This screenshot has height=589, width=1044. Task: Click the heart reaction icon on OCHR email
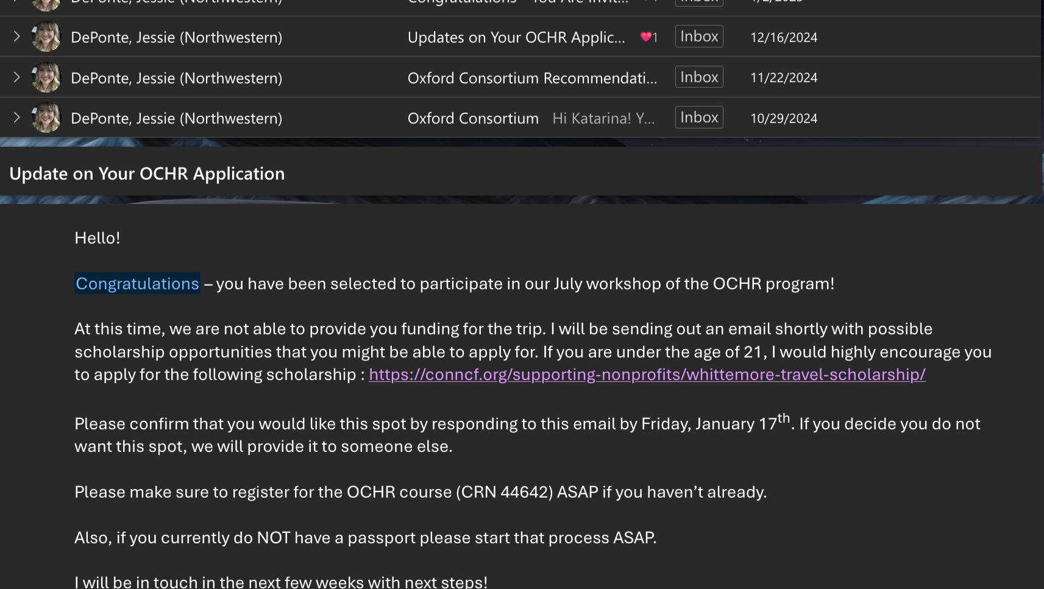[x=645, y=37]
